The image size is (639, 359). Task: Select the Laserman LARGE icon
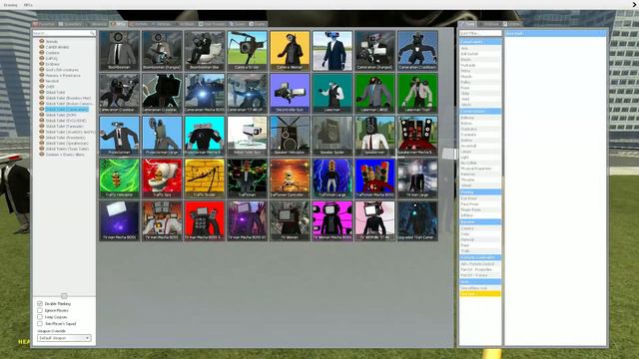point(375,93)
